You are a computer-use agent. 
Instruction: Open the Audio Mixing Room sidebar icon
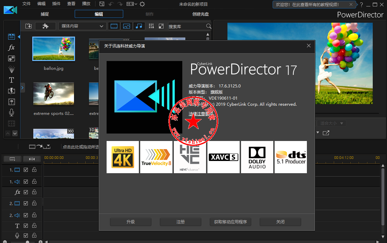click(11, 102)
